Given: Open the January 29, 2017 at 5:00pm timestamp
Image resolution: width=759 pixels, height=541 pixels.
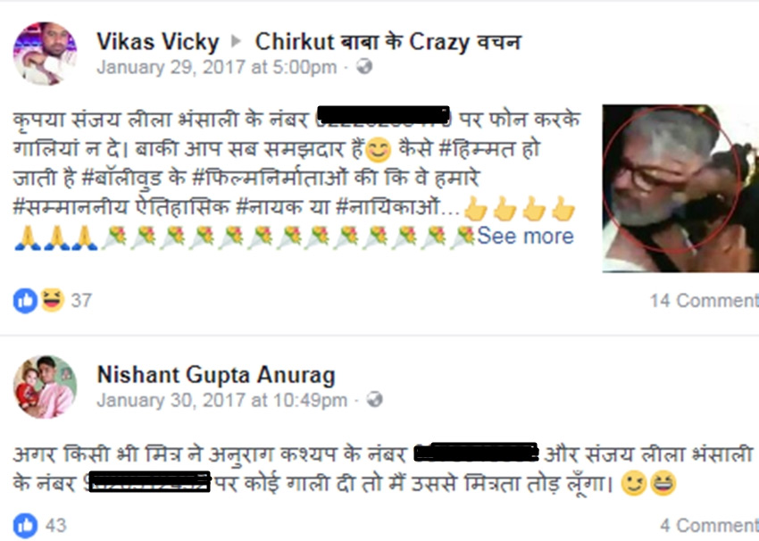Looking at the screenshot, I should pos(216,67).
